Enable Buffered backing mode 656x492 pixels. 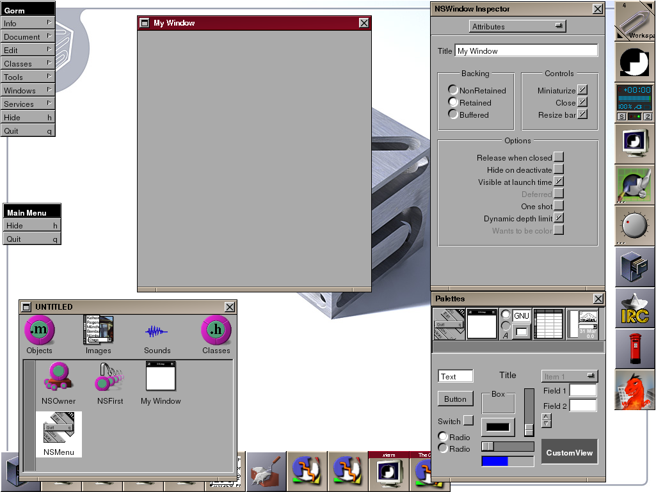(453, 115)
